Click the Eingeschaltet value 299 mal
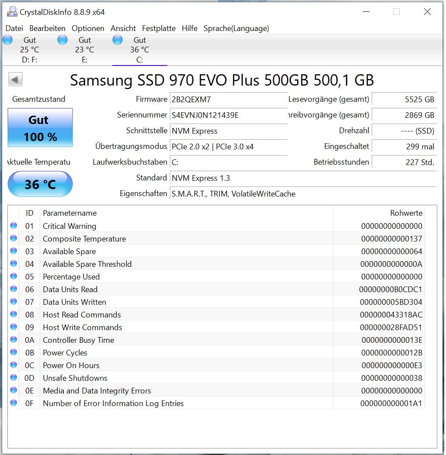This screenshot has height=455, width=446. (405, 147)
